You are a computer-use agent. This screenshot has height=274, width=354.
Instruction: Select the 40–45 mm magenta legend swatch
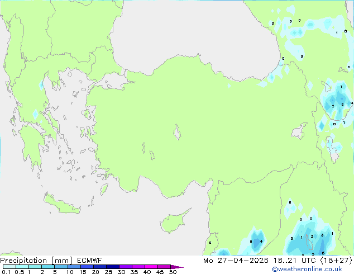(151, 267)
